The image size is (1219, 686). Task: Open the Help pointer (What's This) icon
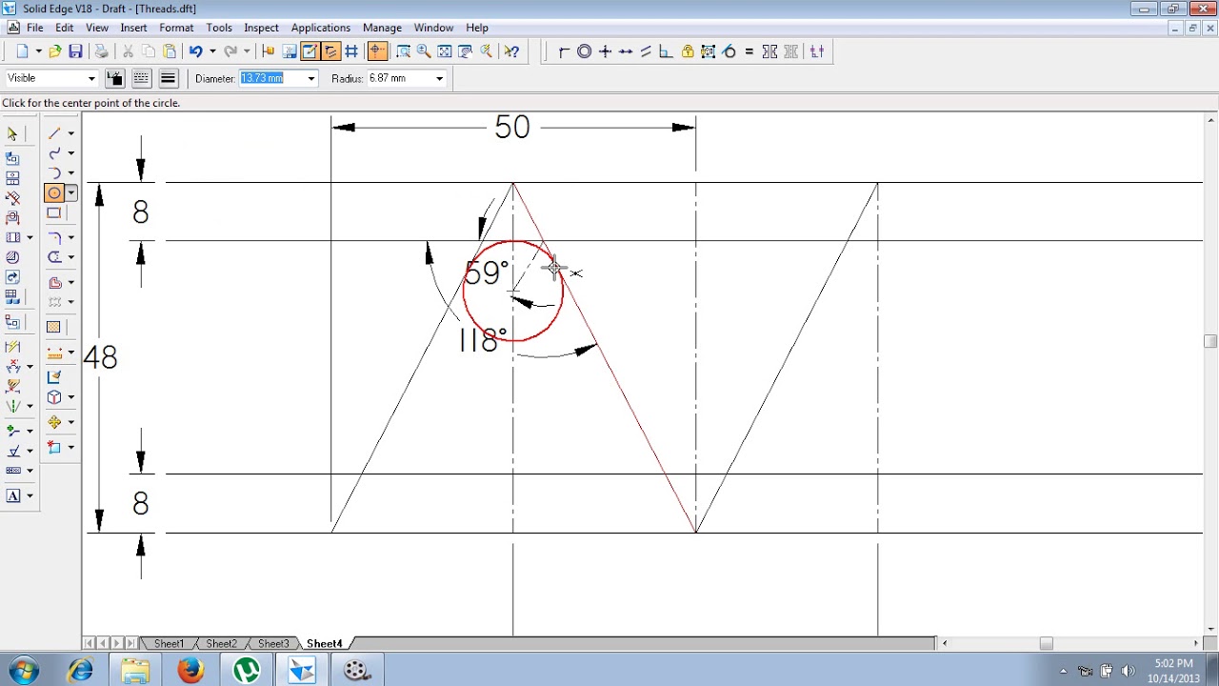coord(511,51)
